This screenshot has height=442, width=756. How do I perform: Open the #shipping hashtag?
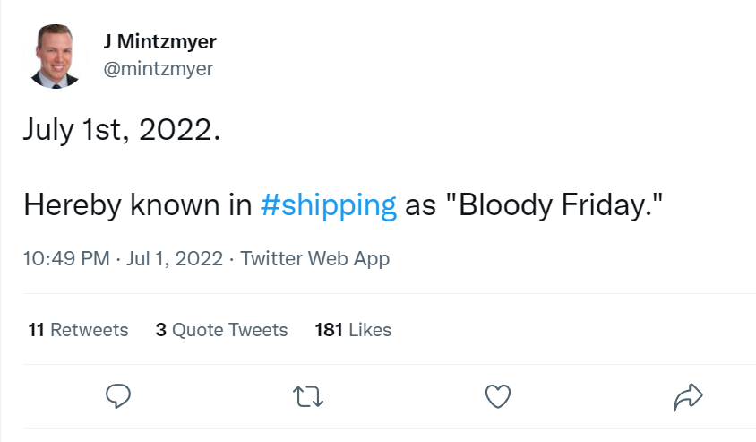point(328,204)
